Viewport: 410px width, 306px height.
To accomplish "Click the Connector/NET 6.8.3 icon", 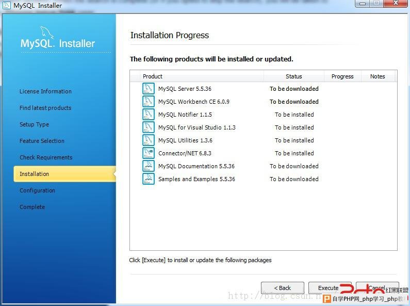I will (x=148, y=153).
